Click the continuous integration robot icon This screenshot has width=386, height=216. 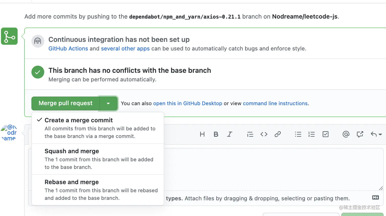coord(38,41)
